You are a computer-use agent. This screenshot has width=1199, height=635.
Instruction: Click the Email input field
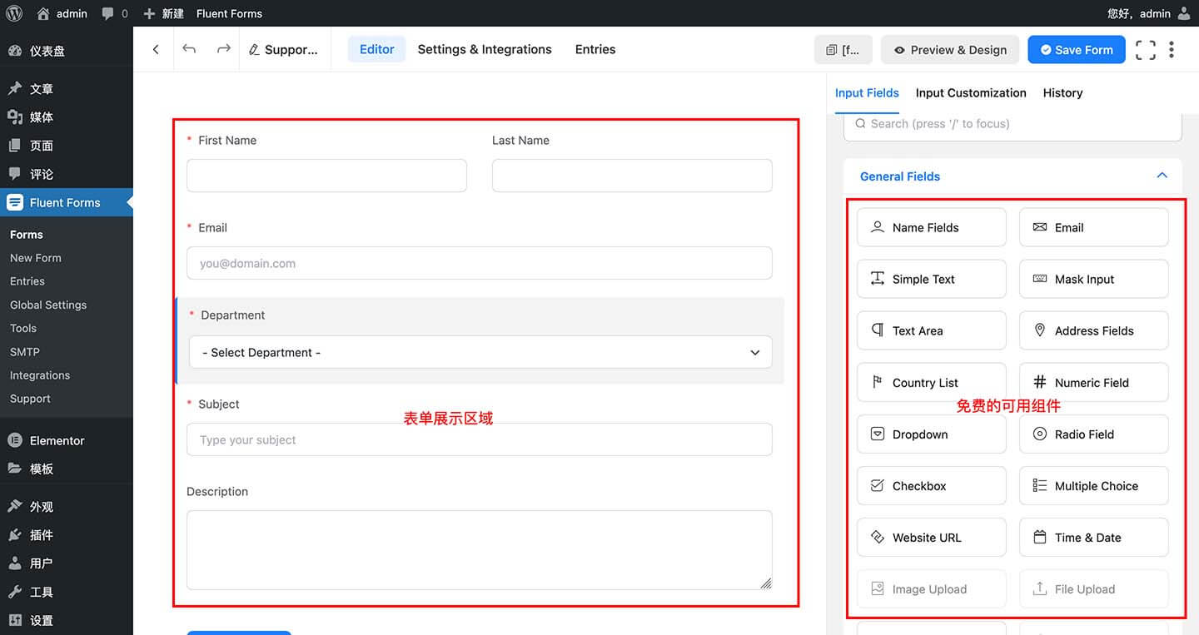click(480, 263)
